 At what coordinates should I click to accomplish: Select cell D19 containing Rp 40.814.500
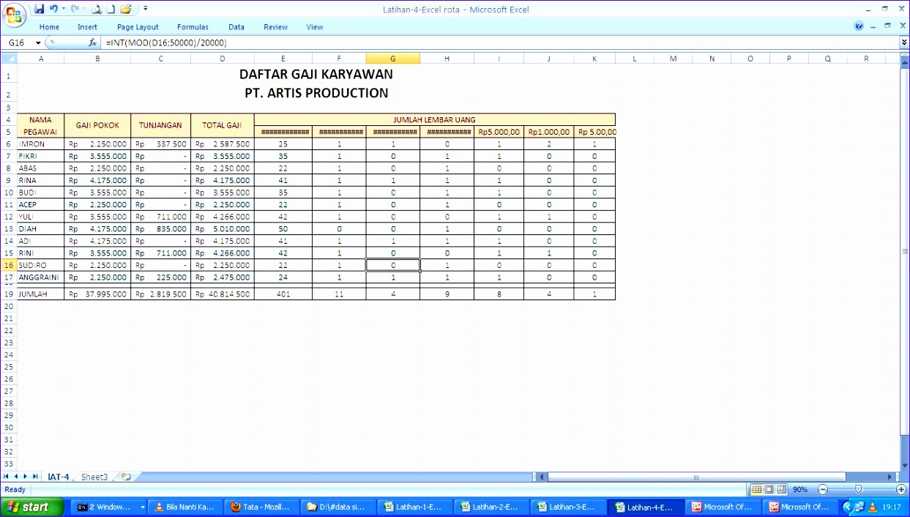[221, 294]
